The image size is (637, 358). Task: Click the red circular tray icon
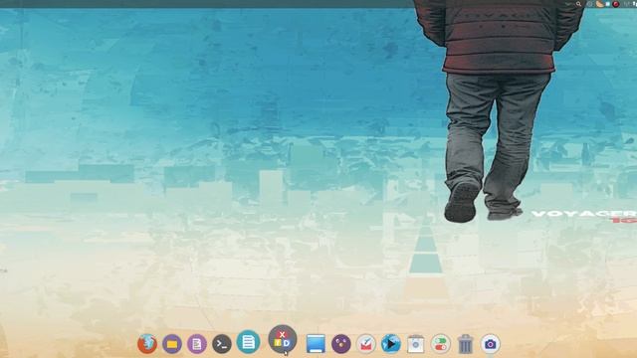click(x=616, y=4)
